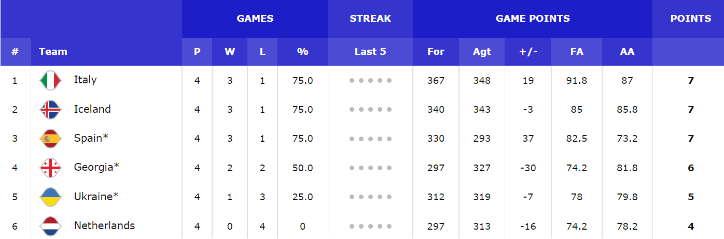Open the Netherlands team page

104,226
